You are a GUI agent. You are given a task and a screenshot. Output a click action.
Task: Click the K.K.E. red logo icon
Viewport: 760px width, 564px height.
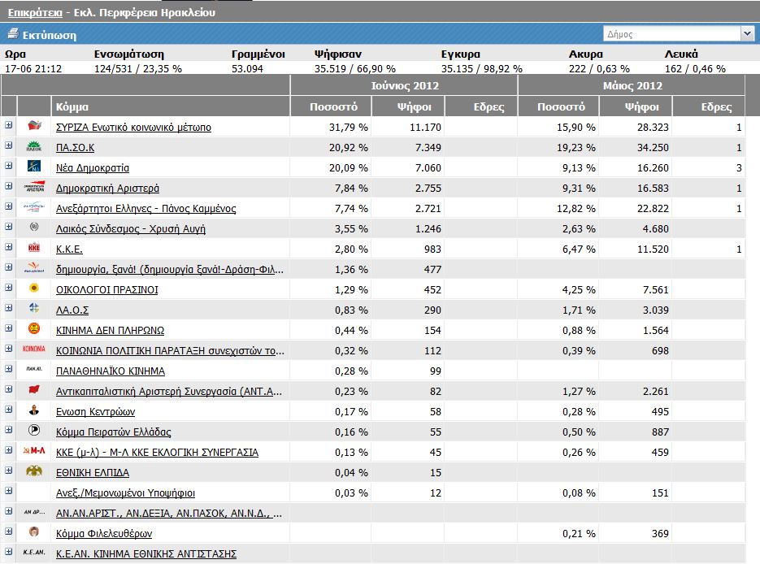point(34,248)
